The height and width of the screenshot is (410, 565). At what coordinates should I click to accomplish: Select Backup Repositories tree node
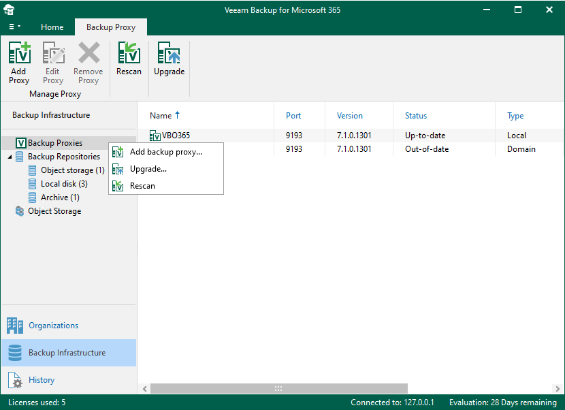[x=64, y=157]
